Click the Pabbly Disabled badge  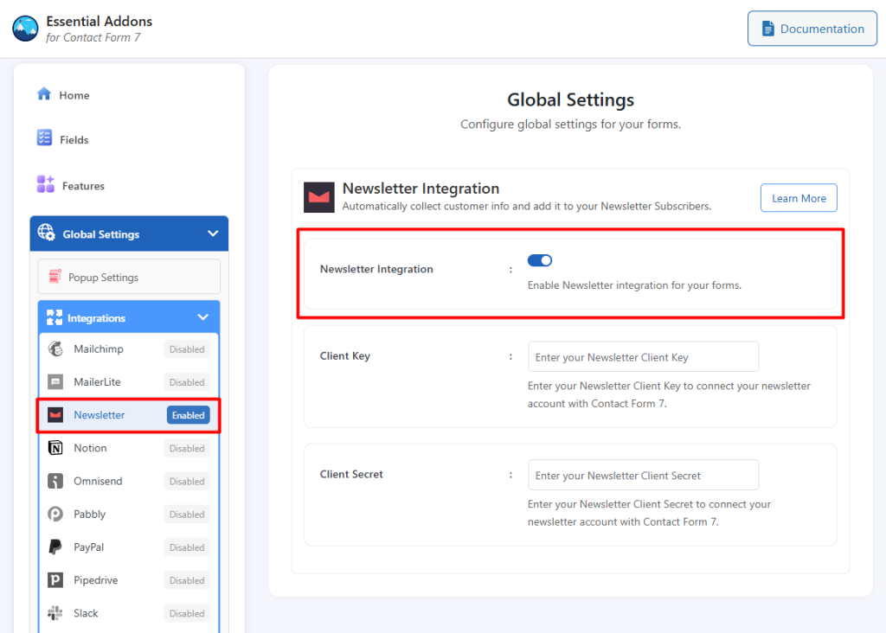[187, 515]
